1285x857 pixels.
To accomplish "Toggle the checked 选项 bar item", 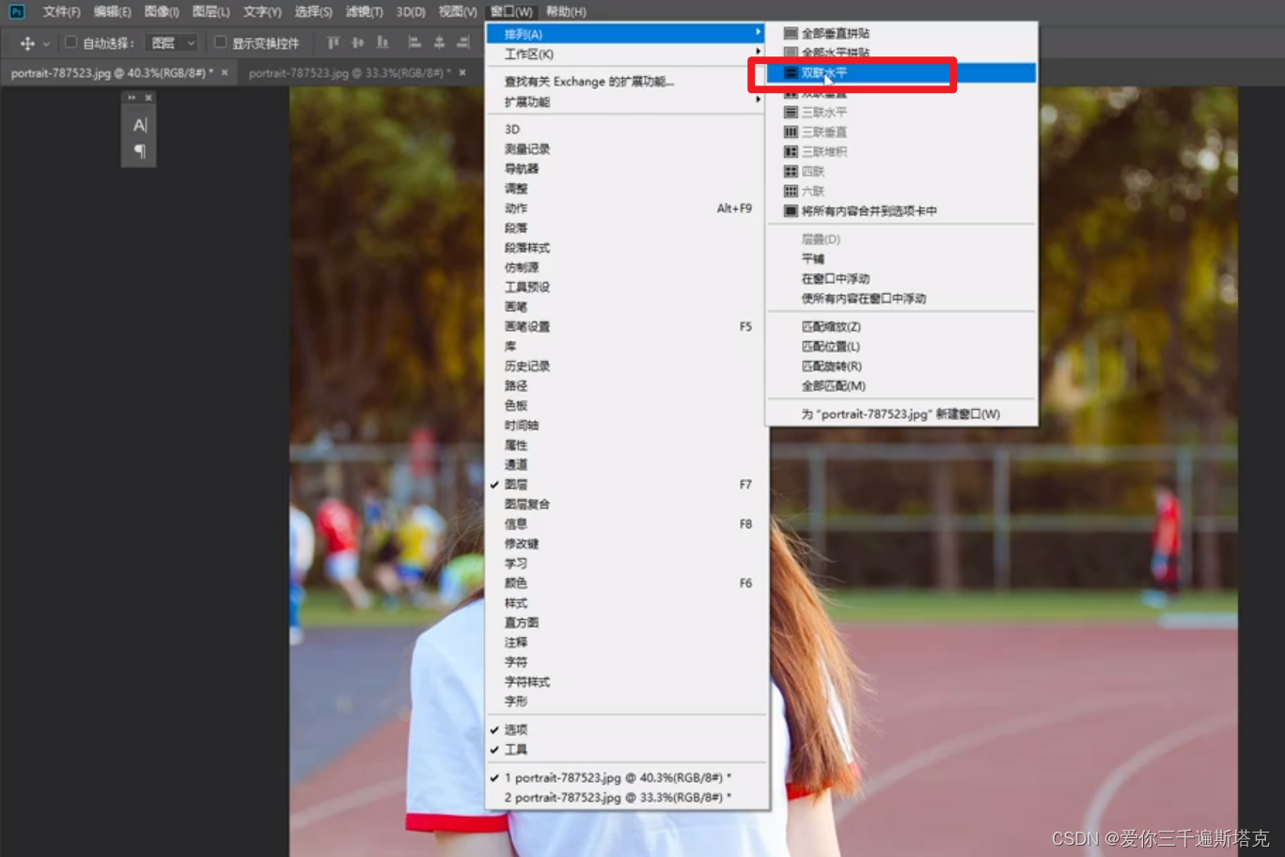I will (x=627, y=729).
